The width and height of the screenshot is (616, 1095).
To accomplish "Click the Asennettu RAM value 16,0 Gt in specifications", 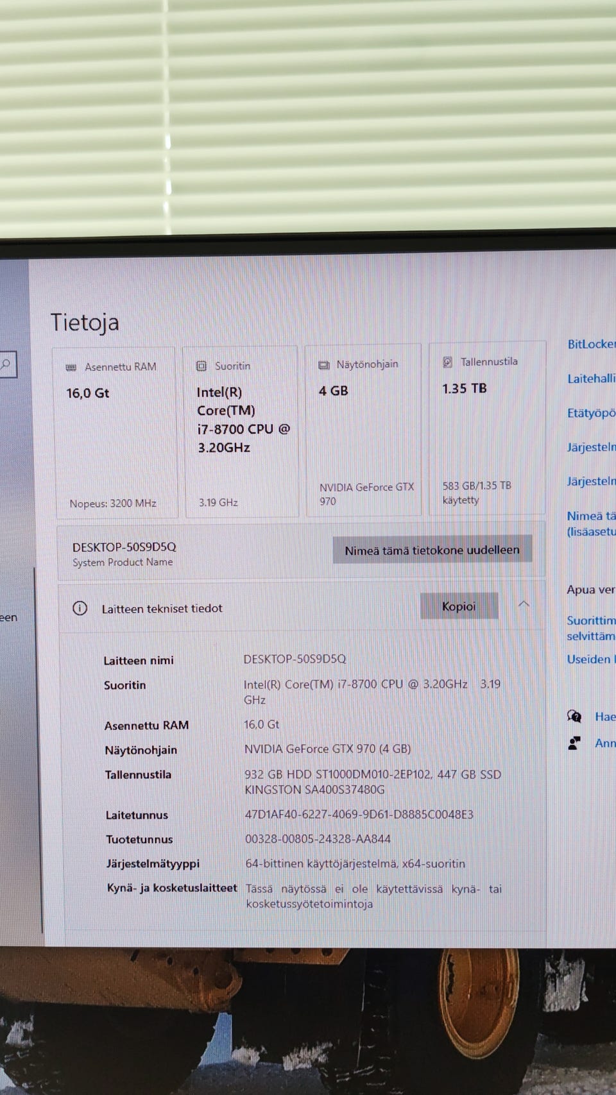I will coord(262,724).
